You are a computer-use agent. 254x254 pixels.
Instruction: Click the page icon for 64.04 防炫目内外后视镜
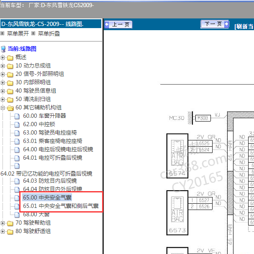point(17,189)
